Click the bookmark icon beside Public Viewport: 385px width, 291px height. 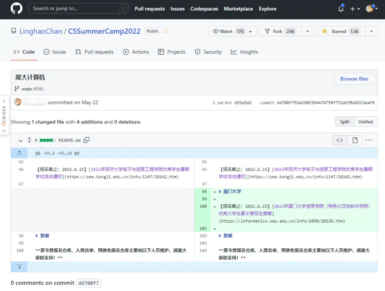click(166, 31)
